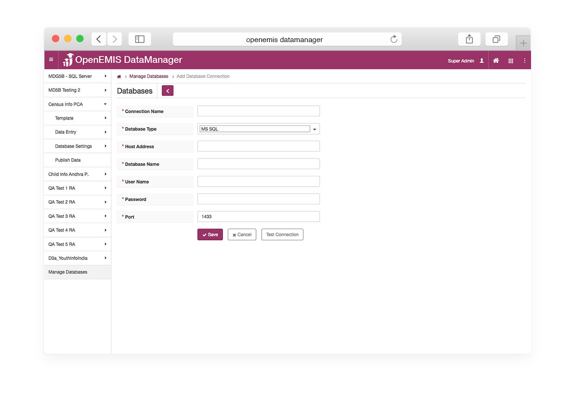Click the OpenEMIS DataManager logo
The height and width of the screenshot is (419, 575).
tap(122, 60)
